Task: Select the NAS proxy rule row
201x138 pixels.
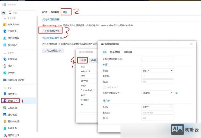Action: tap(88, 95)
